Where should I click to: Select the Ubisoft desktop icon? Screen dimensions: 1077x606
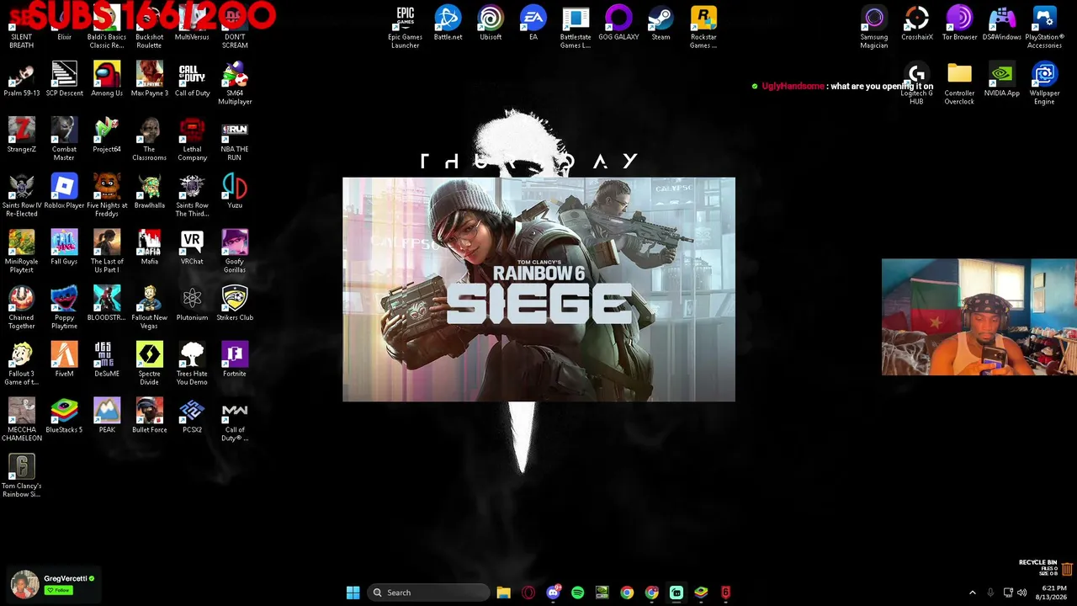click(491, 24)
